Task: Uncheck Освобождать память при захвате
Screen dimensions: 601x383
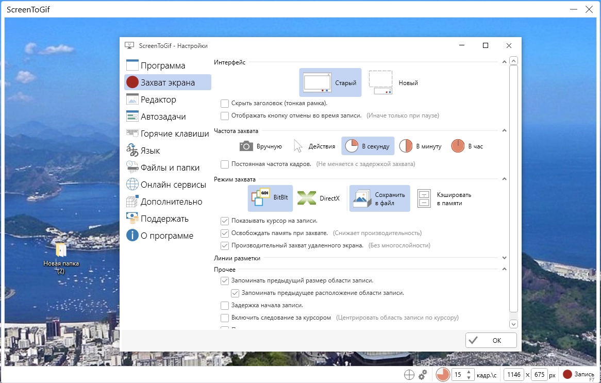Action: [225, 234]
